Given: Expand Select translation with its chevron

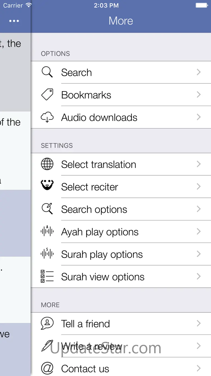Looking at the screenshot, I should 199,164.
